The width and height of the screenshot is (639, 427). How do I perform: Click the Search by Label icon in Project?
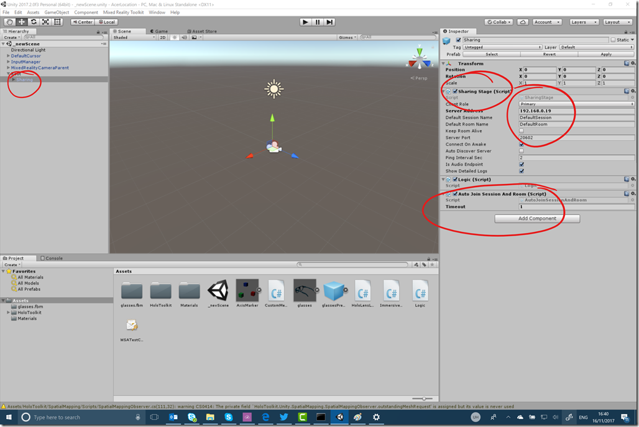pos(424,265)
